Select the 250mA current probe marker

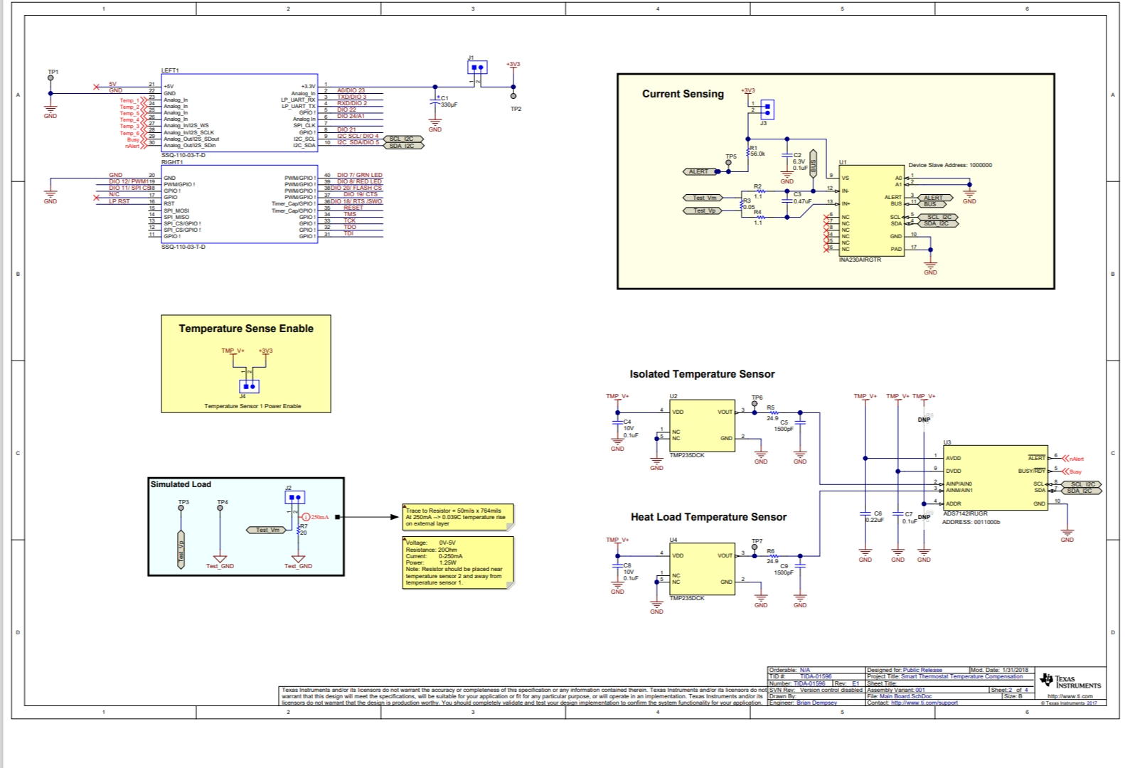pos(306,517)
